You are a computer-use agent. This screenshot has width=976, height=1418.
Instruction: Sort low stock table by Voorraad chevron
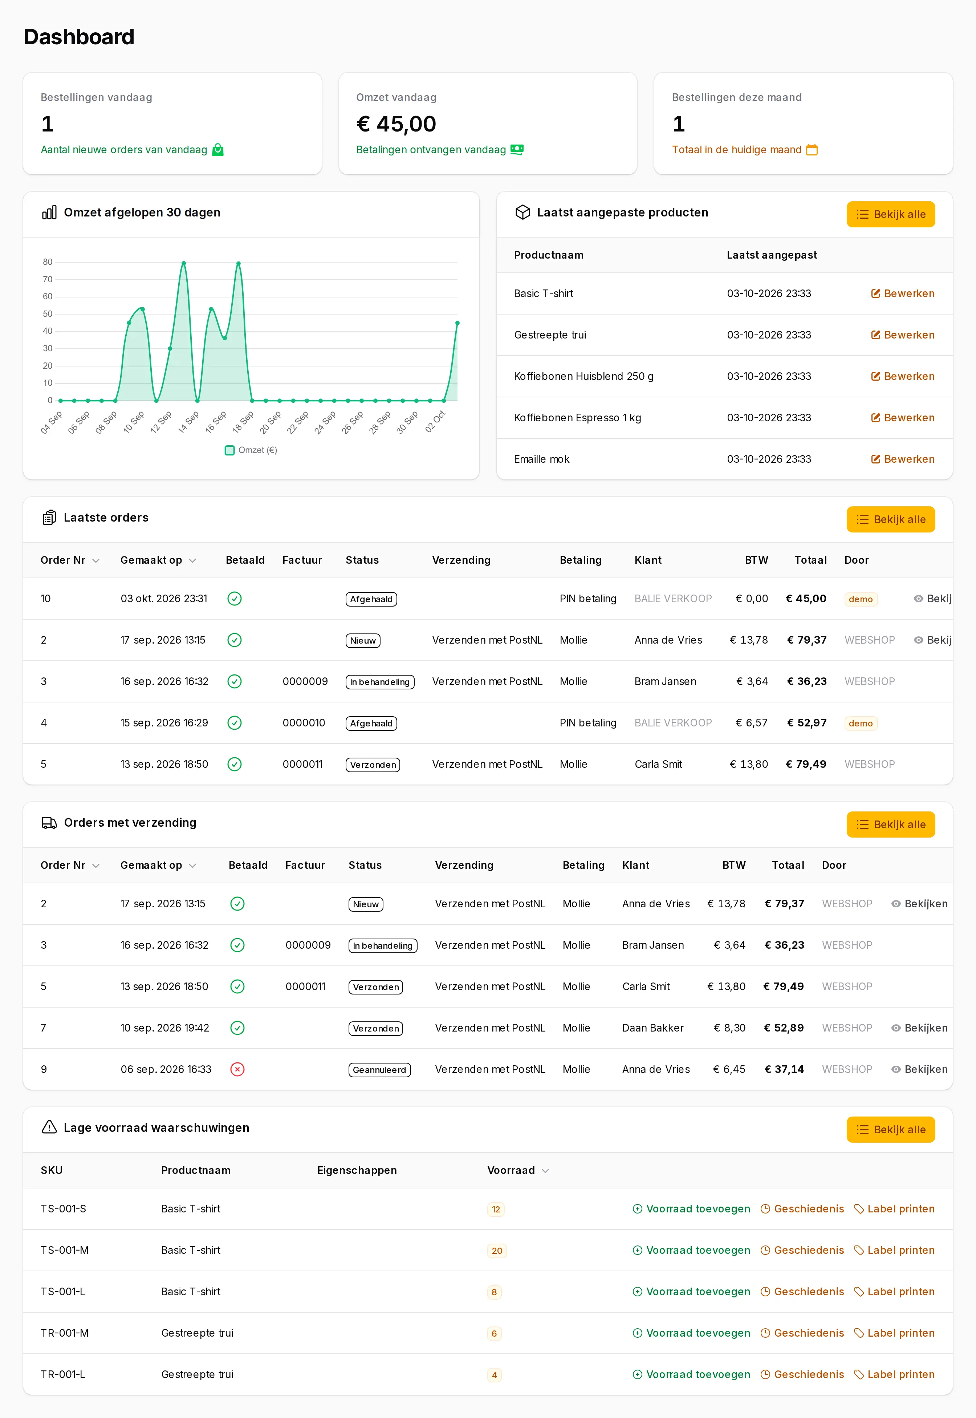coord(545,1171)
